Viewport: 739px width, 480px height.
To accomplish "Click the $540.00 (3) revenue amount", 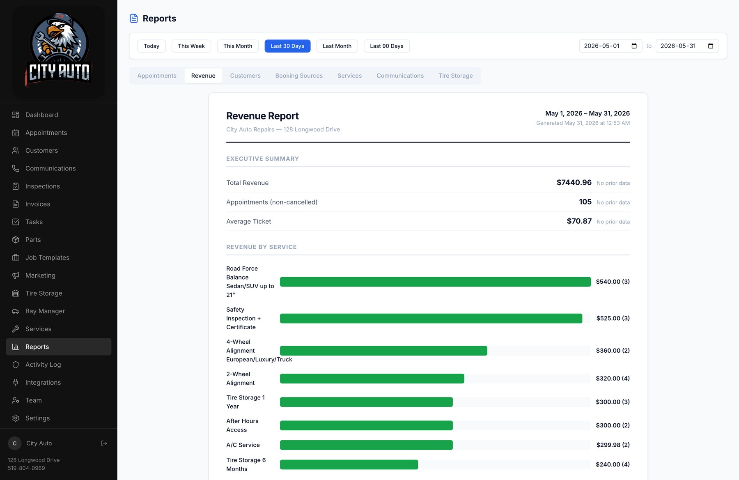I will 613,282.
